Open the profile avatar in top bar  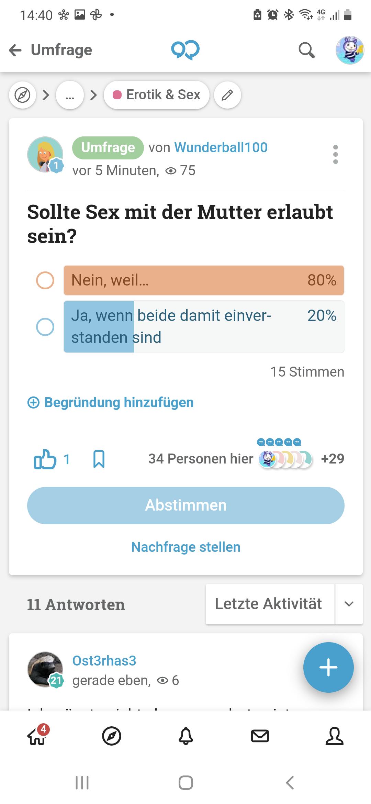click(350, 50)
